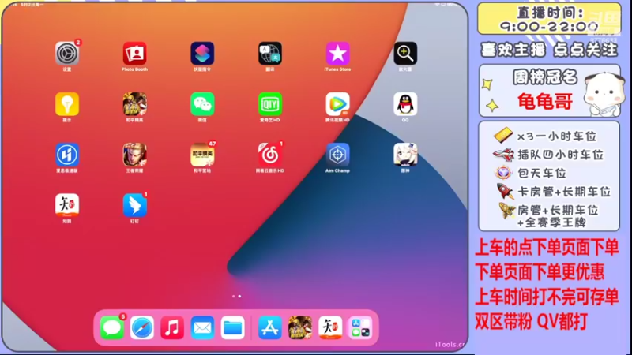This screenshot has width=632, height=355.
Task: Launch 和平精英 from the dock
Action: pos(300,327)
